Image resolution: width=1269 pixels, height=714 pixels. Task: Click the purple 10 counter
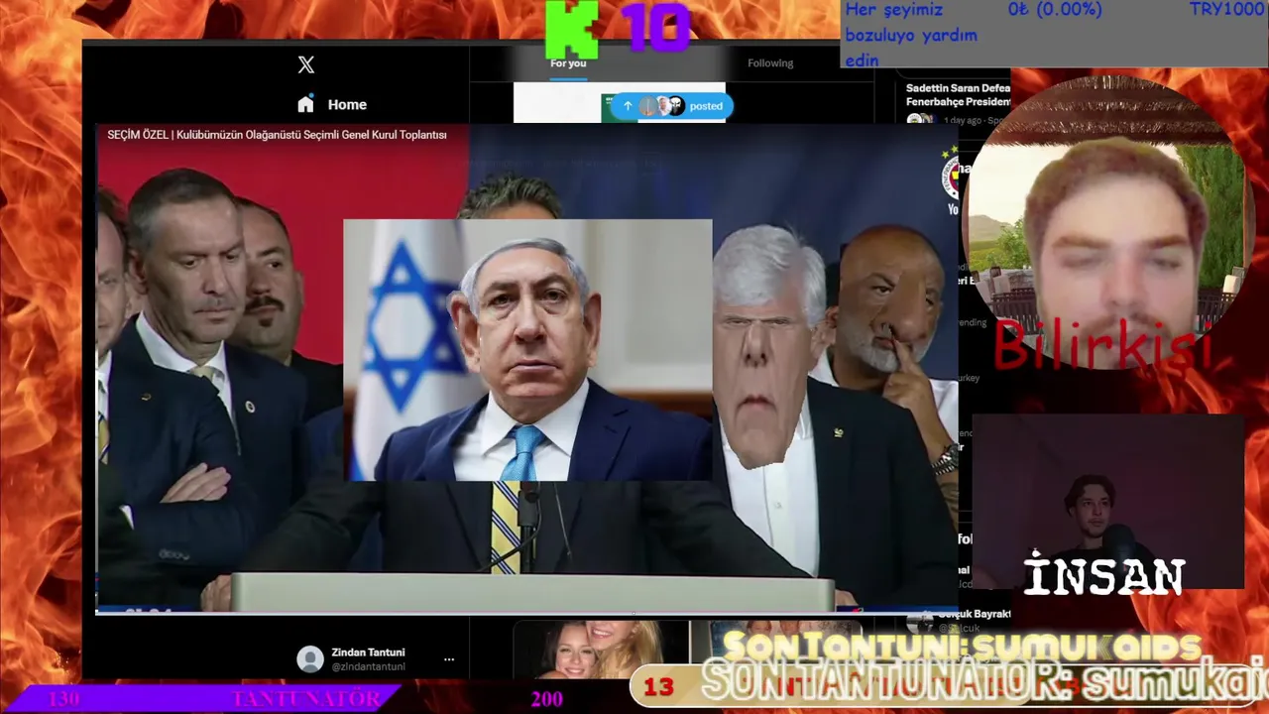coord(655,27)
